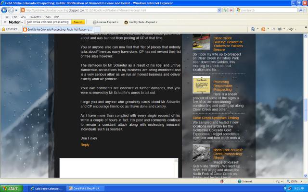The image size is (308, 192).
Task: Click the vertical scrollbar thumb
Action: point(306,110)
